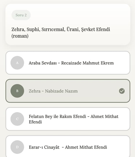135x157 pixels.
Task: Click the Soru 2 badge
Action: (21, 15)
